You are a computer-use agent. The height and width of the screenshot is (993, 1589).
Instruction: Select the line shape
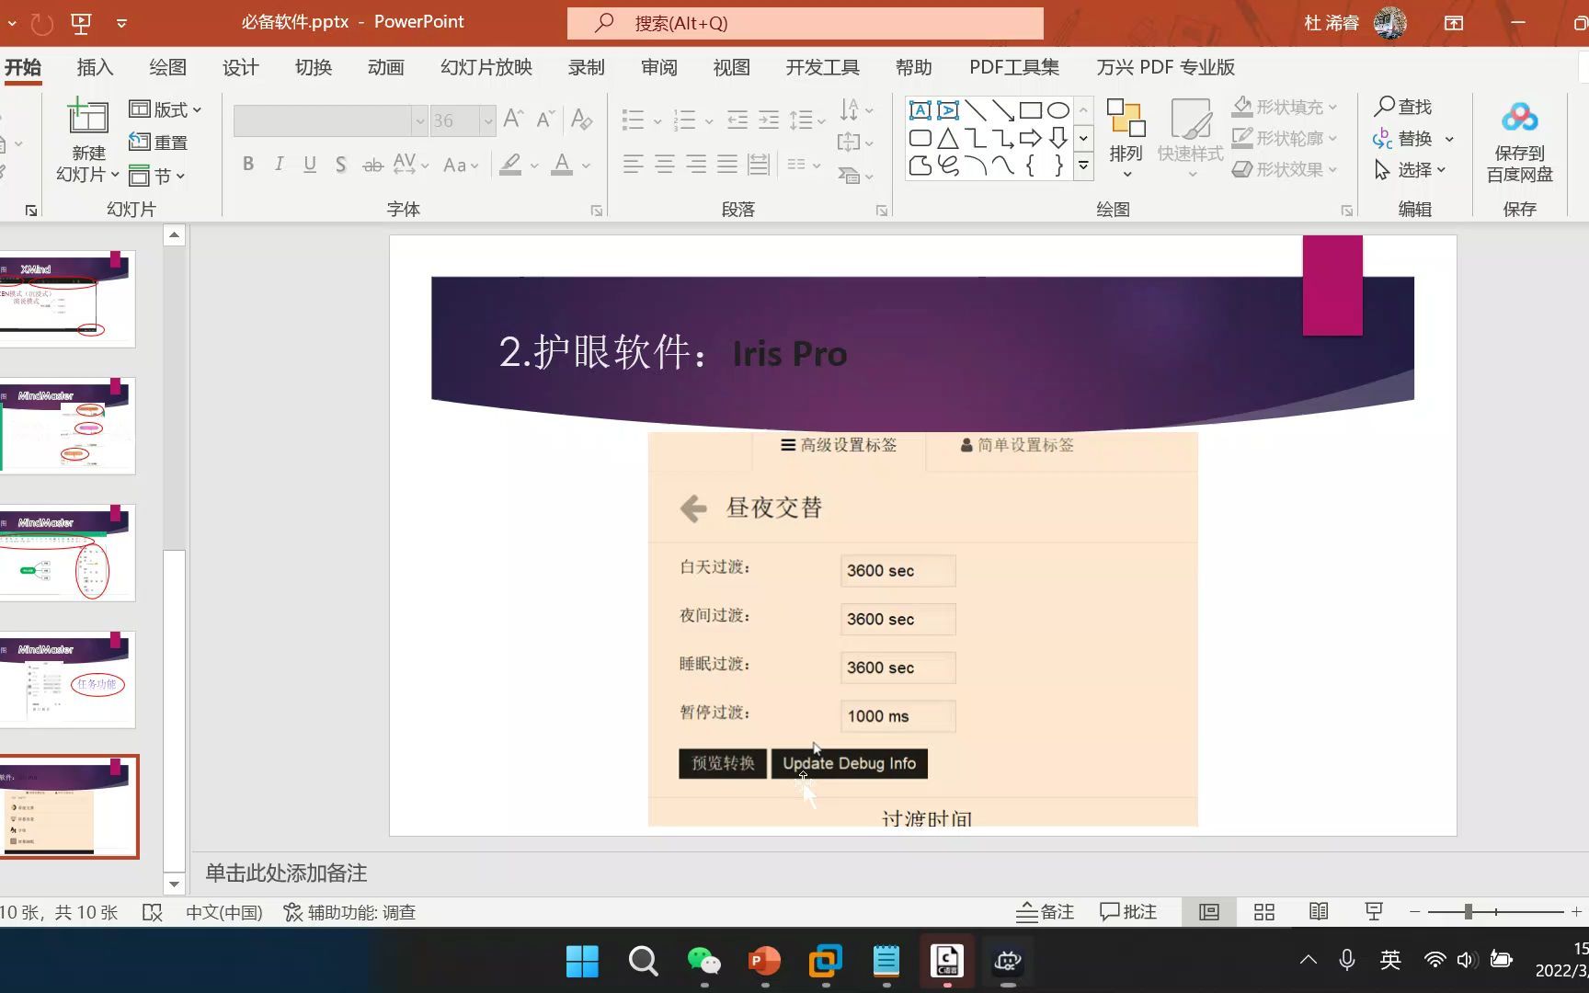pyautogui.click(x=976, y=110)
